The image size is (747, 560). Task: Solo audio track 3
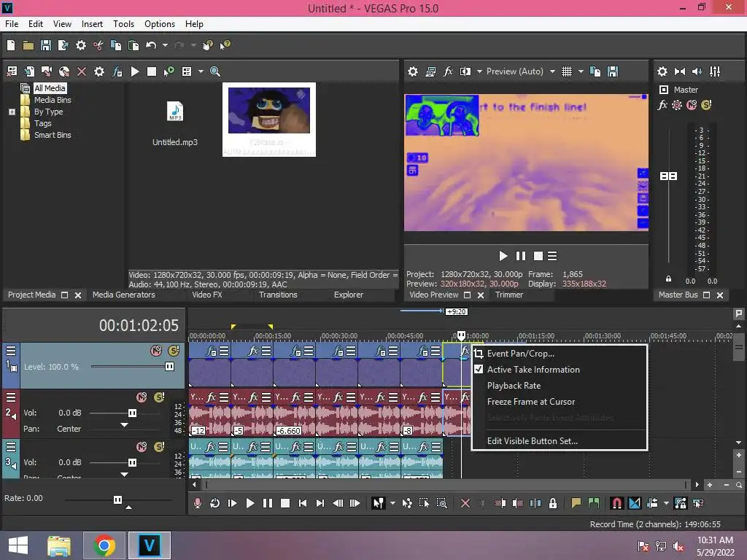[159, 447]
